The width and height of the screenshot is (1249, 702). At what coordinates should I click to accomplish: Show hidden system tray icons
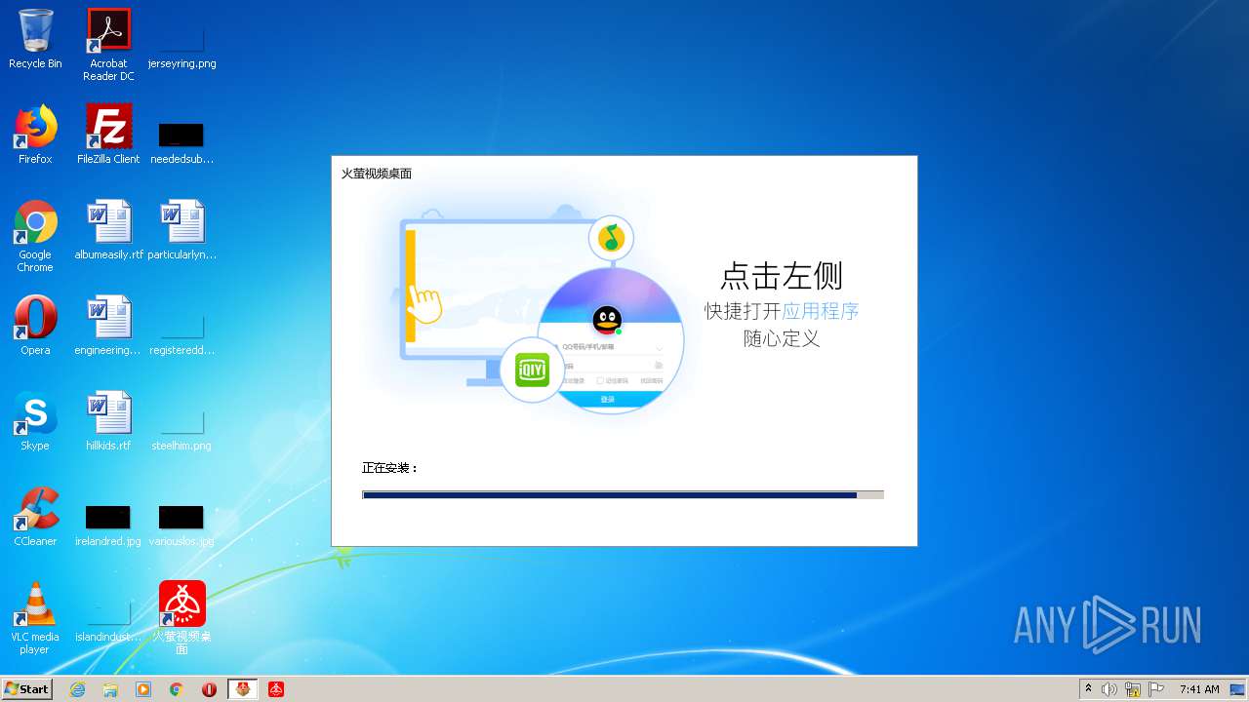coord(1088,689)
